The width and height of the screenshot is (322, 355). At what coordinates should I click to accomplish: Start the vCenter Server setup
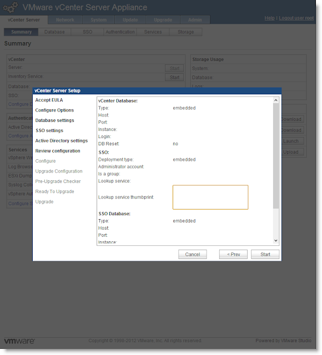point(265,254)
